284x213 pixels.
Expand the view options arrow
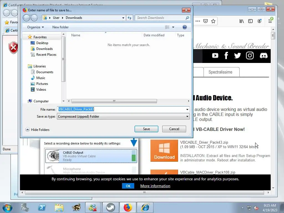[173, 27]
